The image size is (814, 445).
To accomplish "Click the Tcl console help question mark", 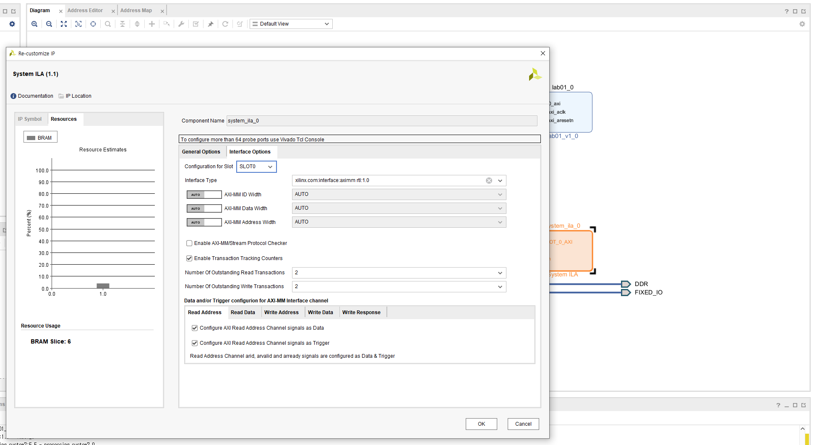I will 778,405.
